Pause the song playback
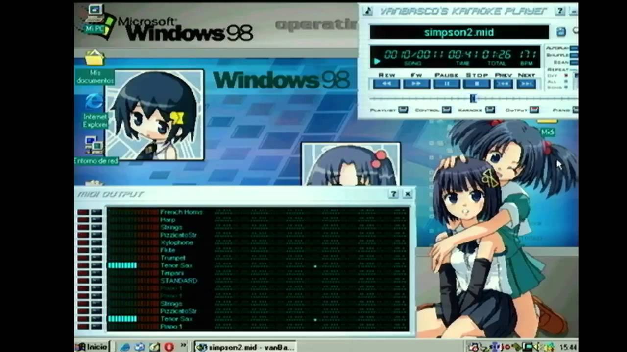The width and height of the screenshot is (627, 352). (x=447, y=84)
